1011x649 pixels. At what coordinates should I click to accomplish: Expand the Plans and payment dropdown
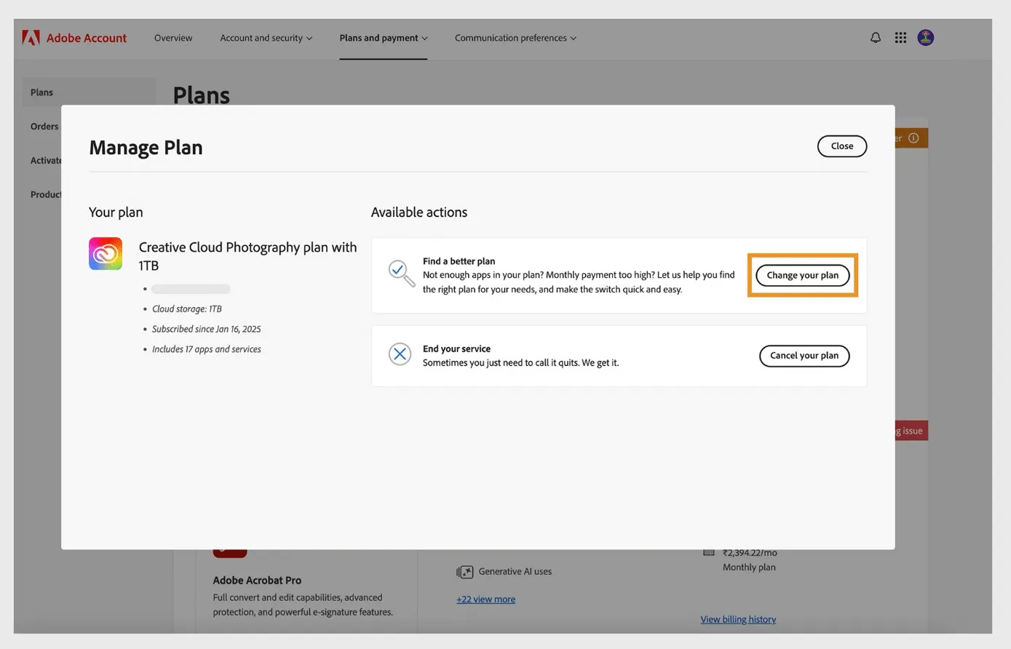tap(383, 38)
